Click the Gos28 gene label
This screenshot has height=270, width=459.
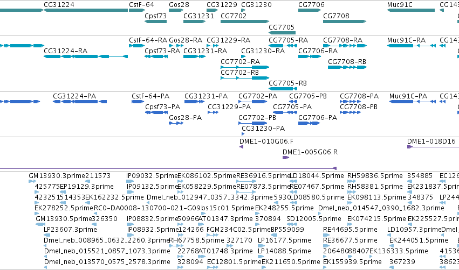coord(179,5)
